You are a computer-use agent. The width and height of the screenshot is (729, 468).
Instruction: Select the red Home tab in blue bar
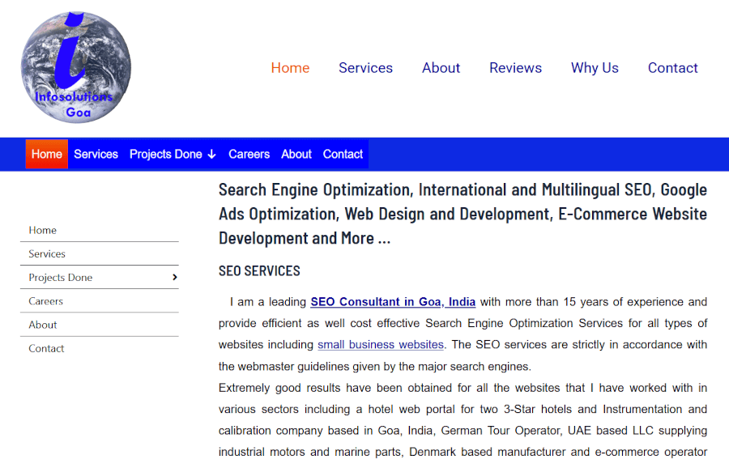point(47,154)
